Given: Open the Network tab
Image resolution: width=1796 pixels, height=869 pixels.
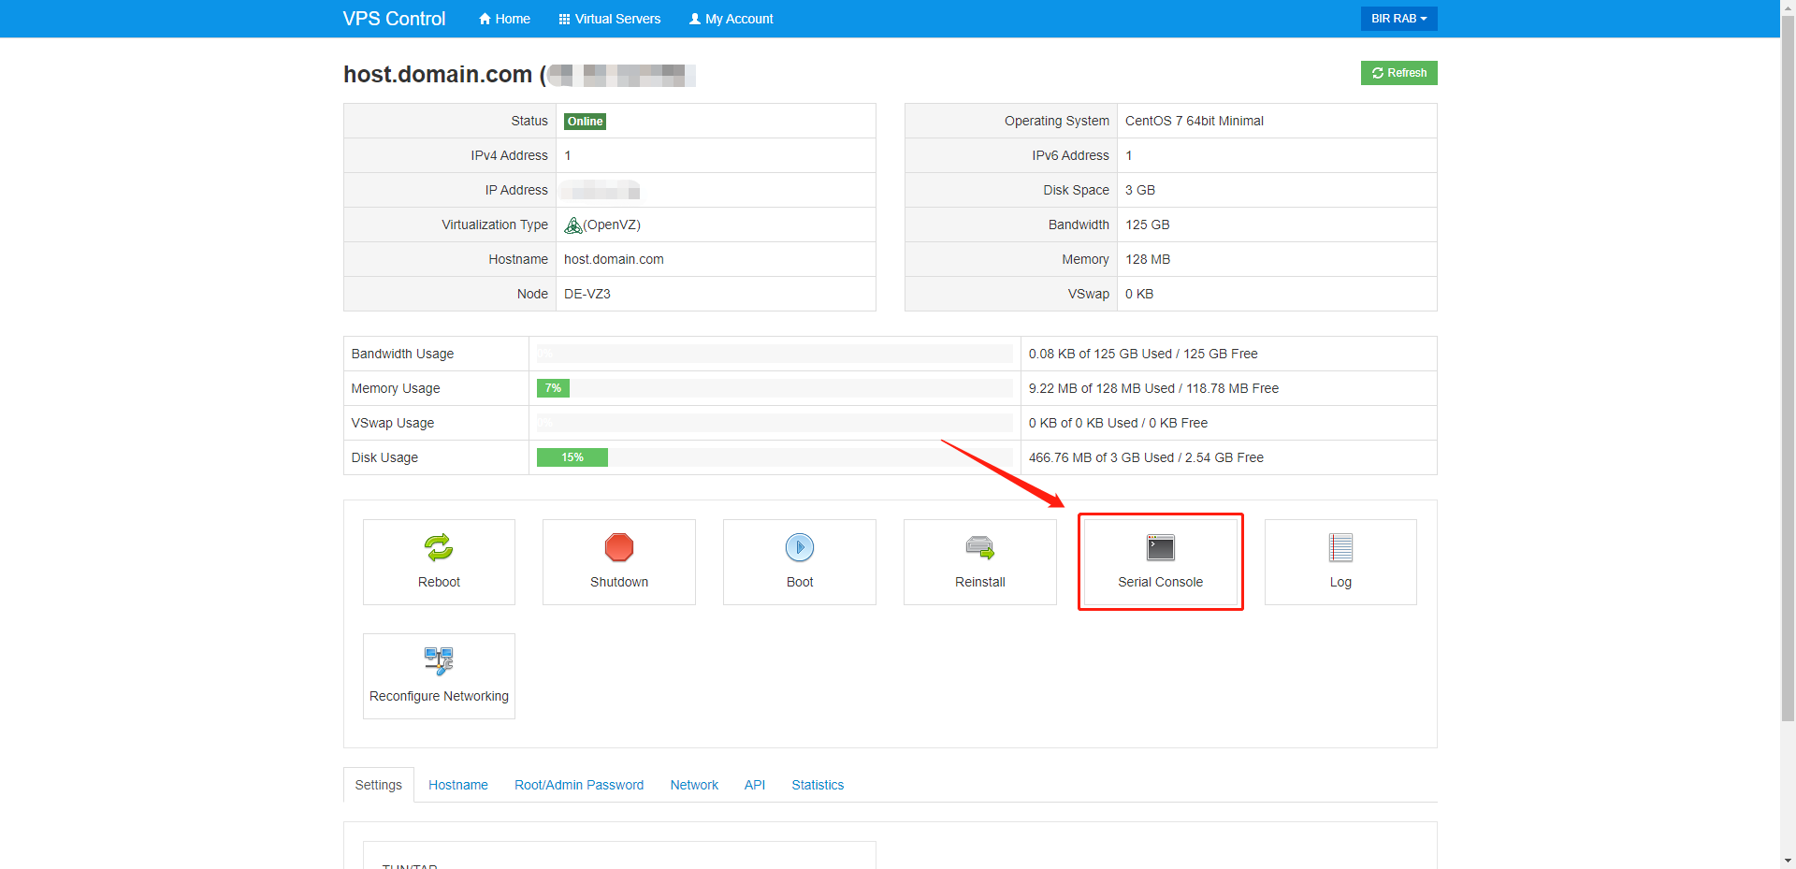Looking at the screenshot, I should point(694,785).
